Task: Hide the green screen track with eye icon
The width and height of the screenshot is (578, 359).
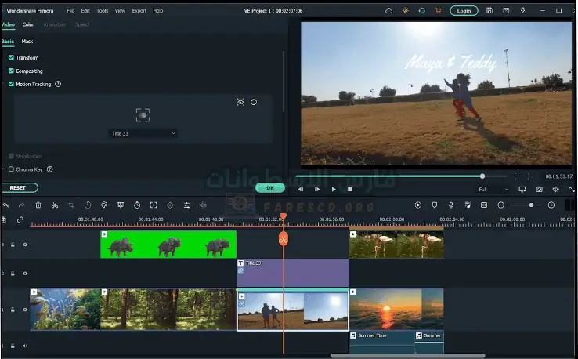Action: (25, 245)
